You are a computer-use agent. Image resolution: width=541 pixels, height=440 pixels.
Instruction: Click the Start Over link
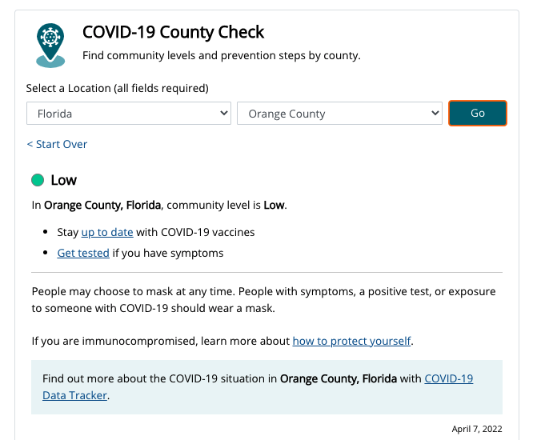point(57,144)
